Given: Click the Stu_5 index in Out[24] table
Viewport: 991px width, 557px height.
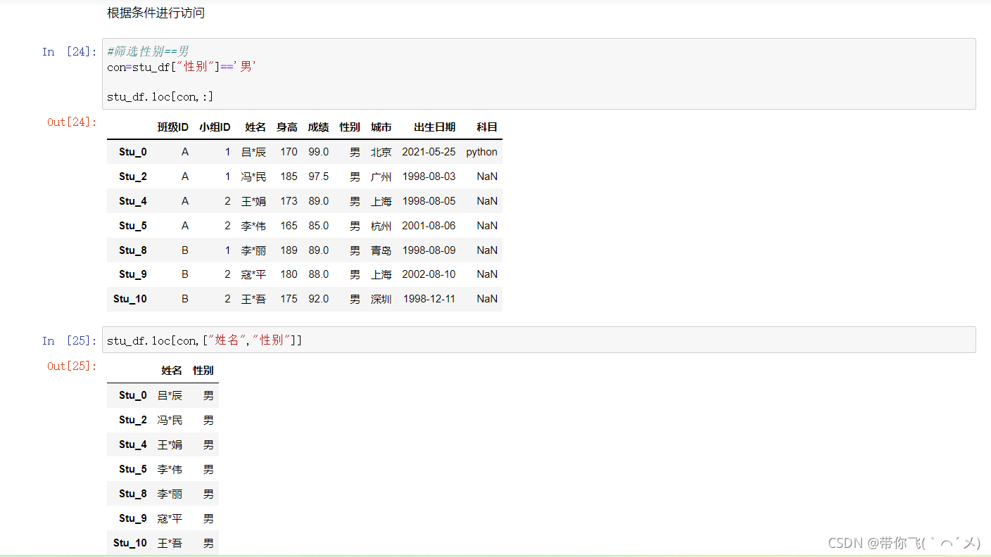Looking at the screenshot, I should click(133, 226).
